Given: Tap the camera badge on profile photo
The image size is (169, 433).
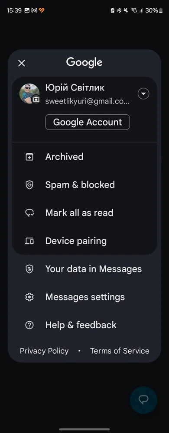Looking at the screenshot, I should point(36,99).
